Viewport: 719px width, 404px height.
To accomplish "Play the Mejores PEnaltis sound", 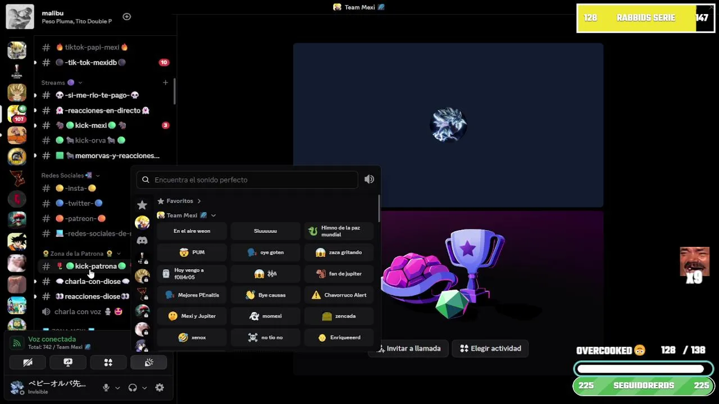I will [x=192, y=295].
